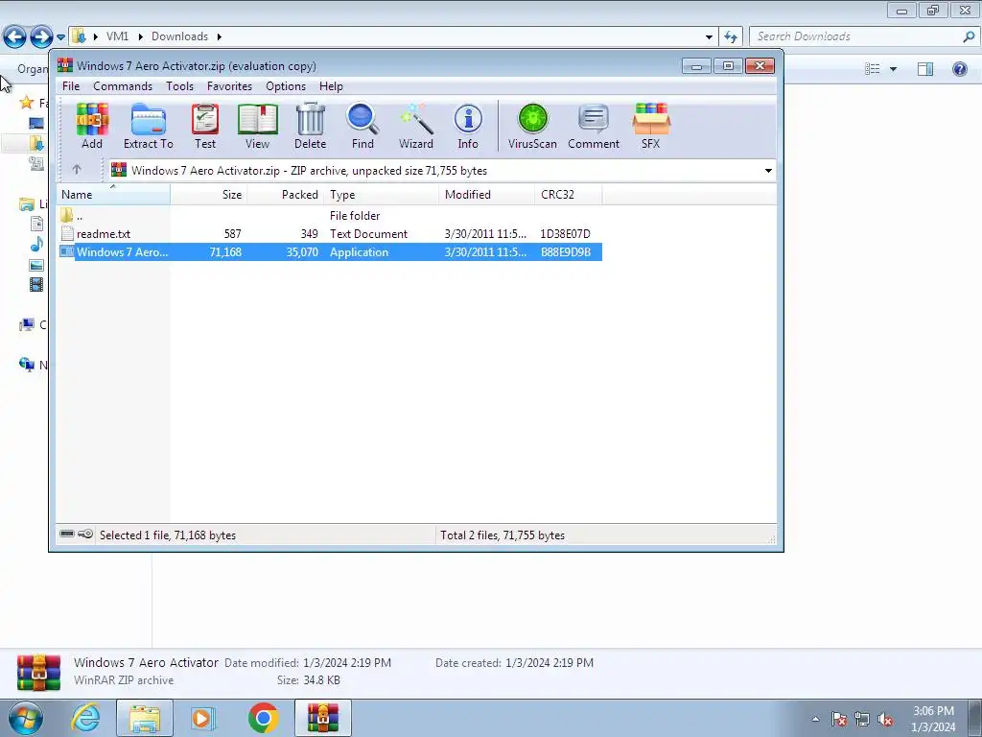Screen dimensions: 982x737
Task: Sort by the CRC32 column header
Action: [x=569, y=194]
